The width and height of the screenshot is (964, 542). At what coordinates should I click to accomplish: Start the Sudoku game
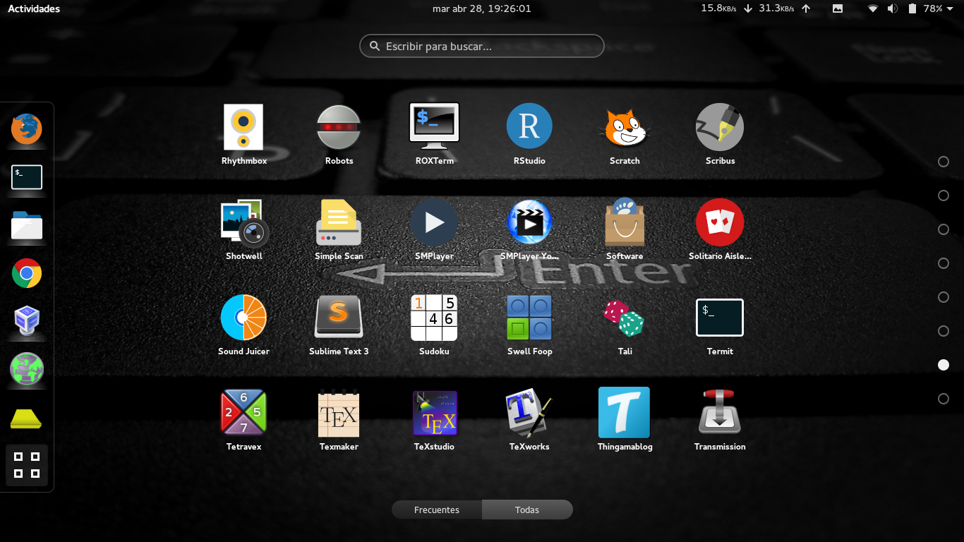[434, 318]
